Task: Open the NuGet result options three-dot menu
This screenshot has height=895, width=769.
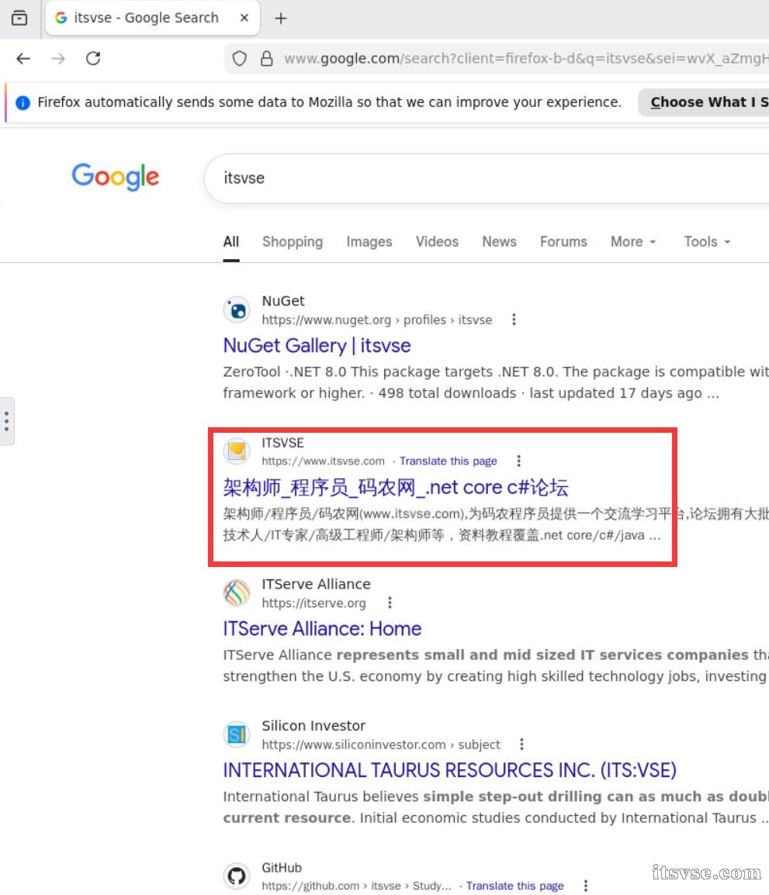Action: (514, 320)
